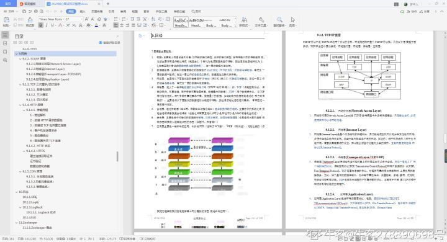
Task: Switch to the Insert ribbon tab
Action: 83,11
